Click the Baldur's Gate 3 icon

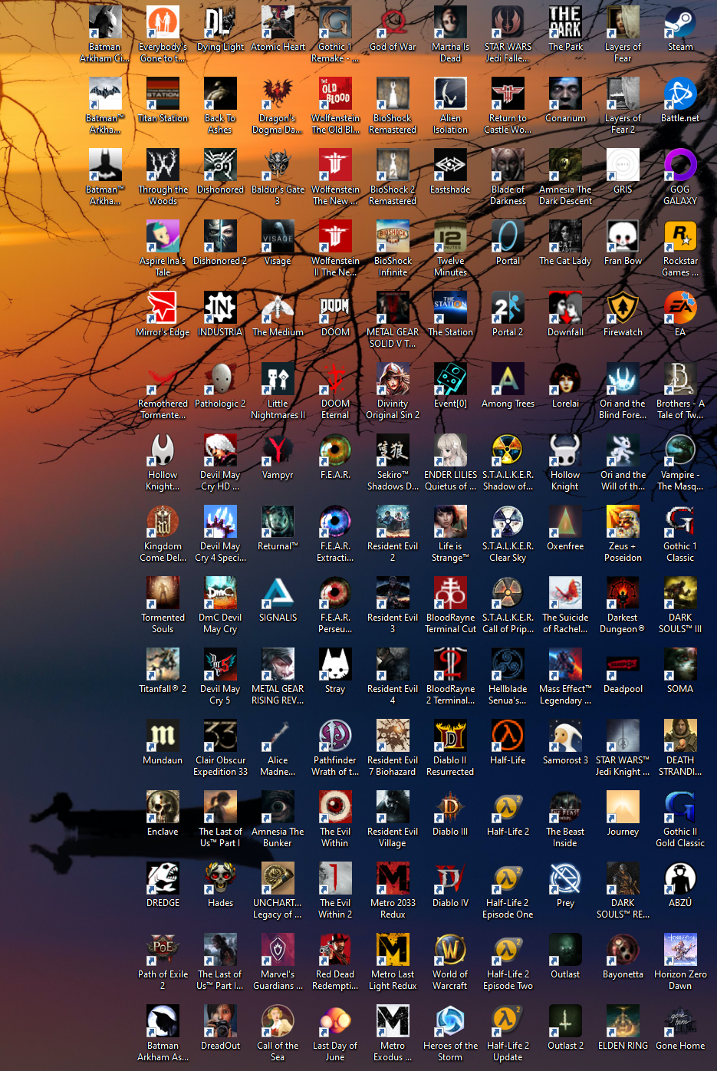[x=278, y=165]
